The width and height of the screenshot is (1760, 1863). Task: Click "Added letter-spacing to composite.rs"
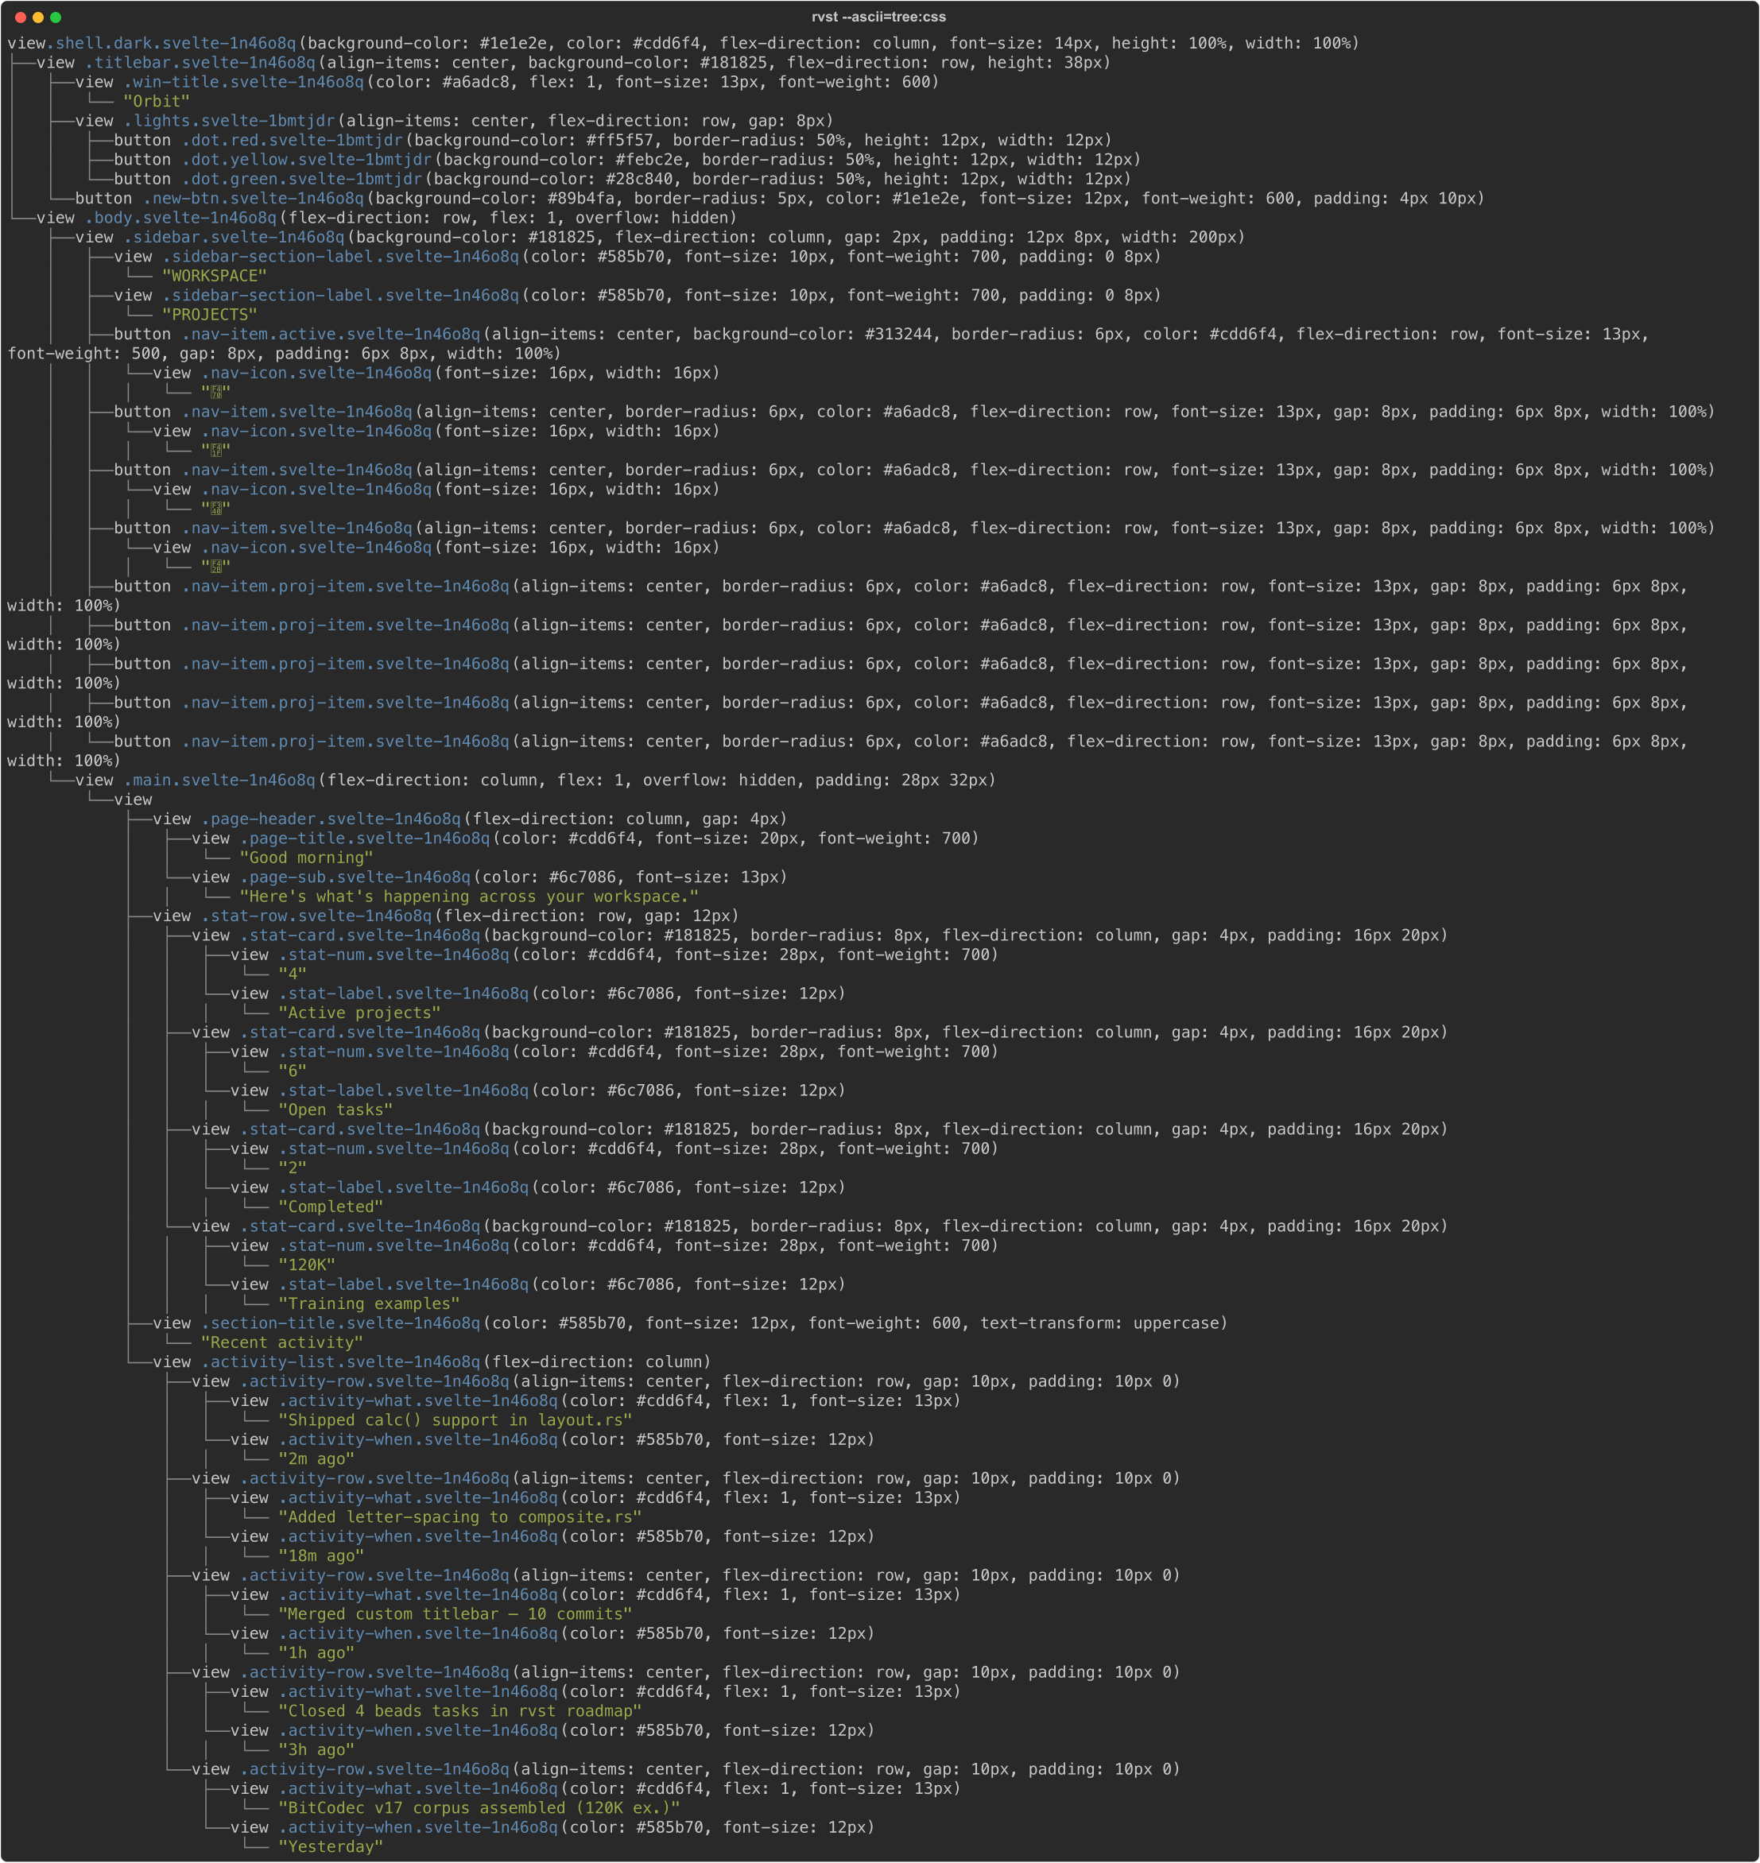point(460,1518)
